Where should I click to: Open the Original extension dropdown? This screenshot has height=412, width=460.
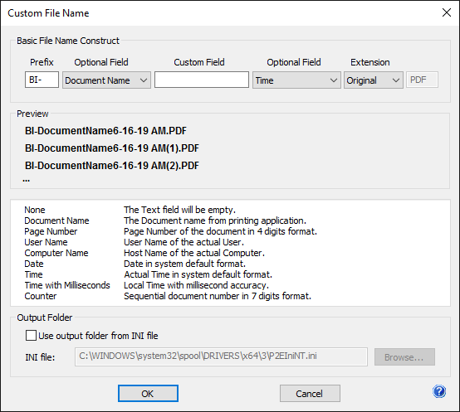(x=374, y=80)
